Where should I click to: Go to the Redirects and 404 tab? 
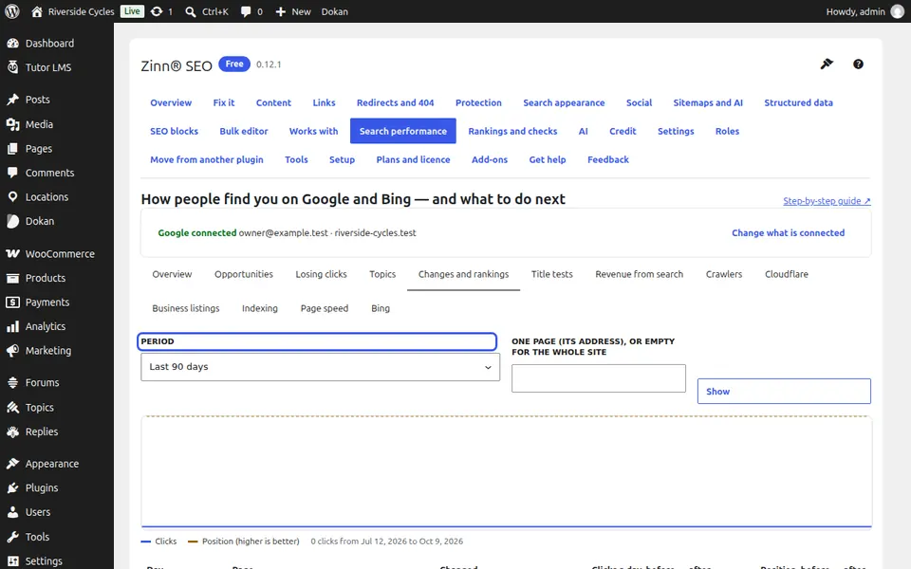pyautogui.click(x=395, y=102)
